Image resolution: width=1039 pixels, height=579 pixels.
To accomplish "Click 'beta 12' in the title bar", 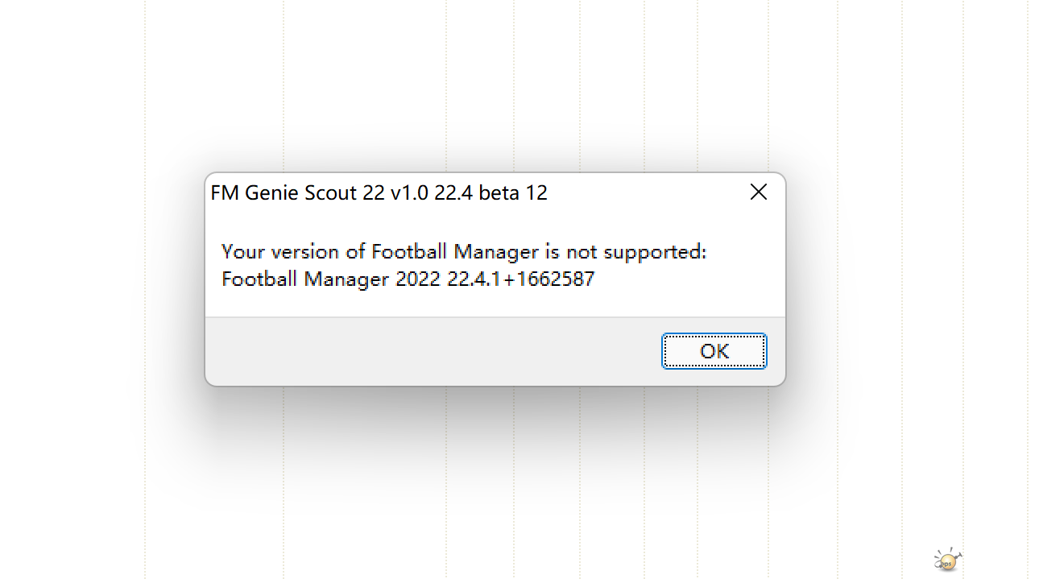I will pos(511,193).
